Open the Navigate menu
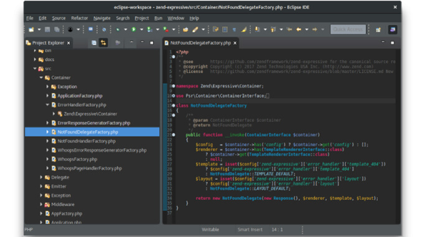Viewport: 422px width, 237px height. pos(101,18)
